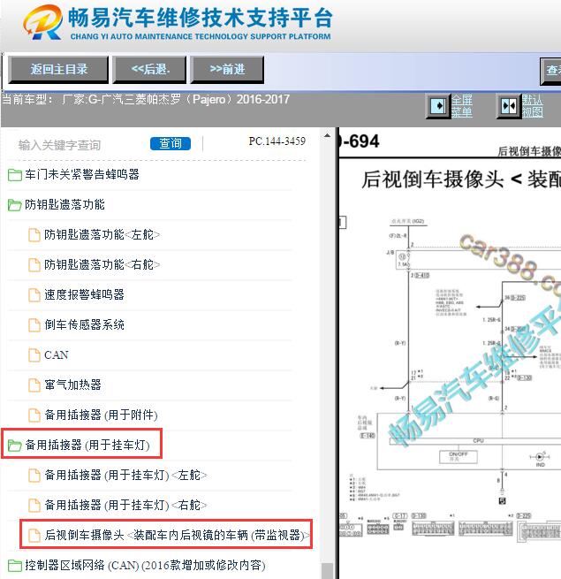The width and height of the screenshot is (561, 579).
Task: Open the 速度报警蜂鸣器 document
Action: (84, 294)
